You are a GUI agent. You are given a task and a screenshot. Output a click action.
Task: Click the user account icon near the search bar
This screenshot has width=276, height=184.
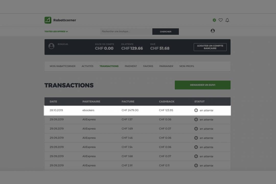click(x=213, y=31)
